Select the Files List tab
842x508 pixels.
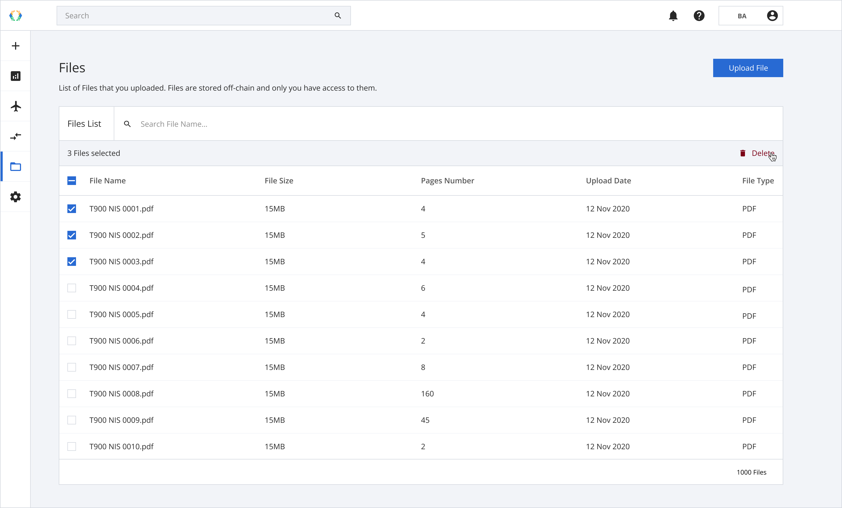pos(87,124)
